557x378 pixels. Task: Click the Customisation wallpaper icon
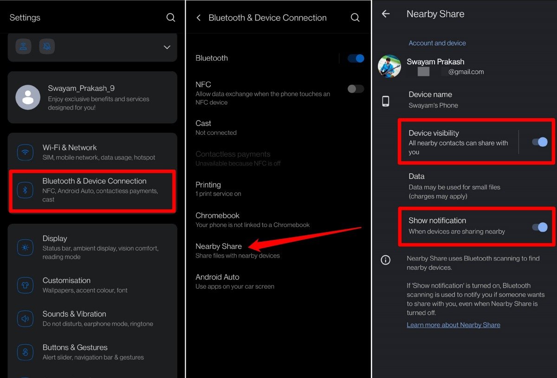tap(26, 285)
